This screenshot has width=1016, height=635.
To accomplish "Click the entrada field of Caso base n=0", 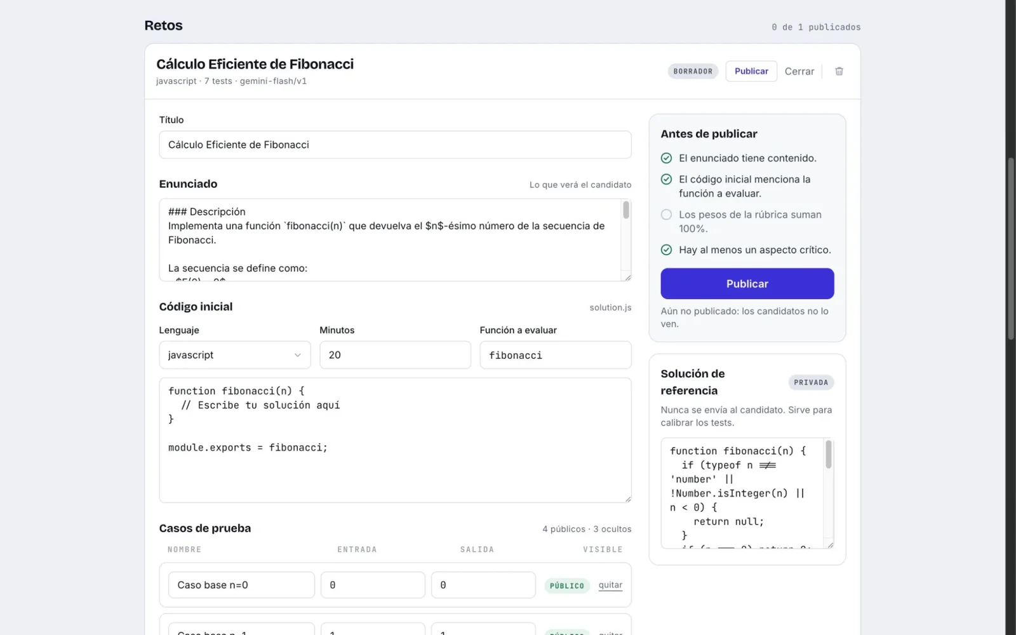I will pos(373,585).
